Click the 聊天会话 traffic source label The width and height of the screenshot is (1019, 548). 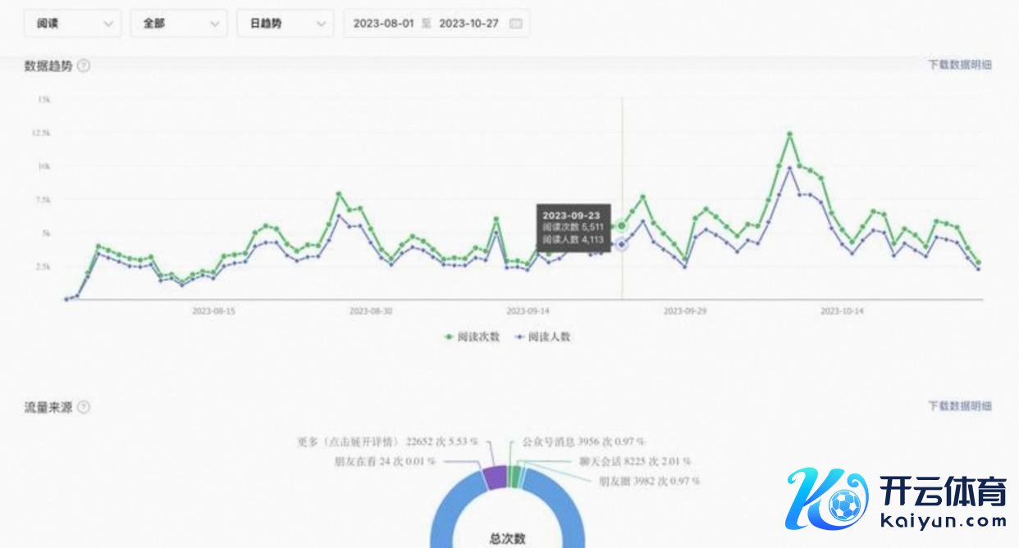tap(633, 461)
